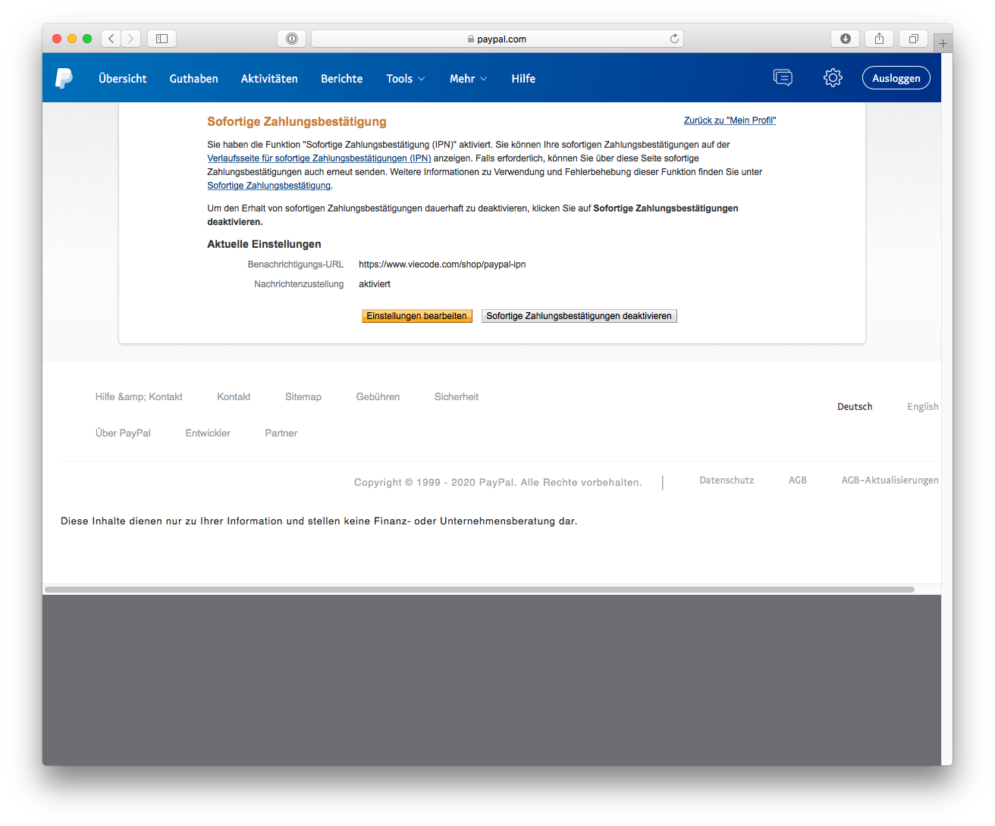Click Sofortige Zahlungsbestätigungen deaktivieren button

(579, 316)
